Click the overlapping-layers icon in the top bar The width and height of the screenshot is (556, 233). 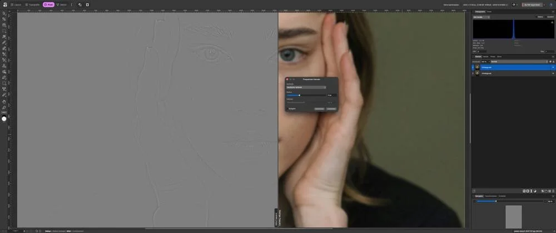point(80,4)
